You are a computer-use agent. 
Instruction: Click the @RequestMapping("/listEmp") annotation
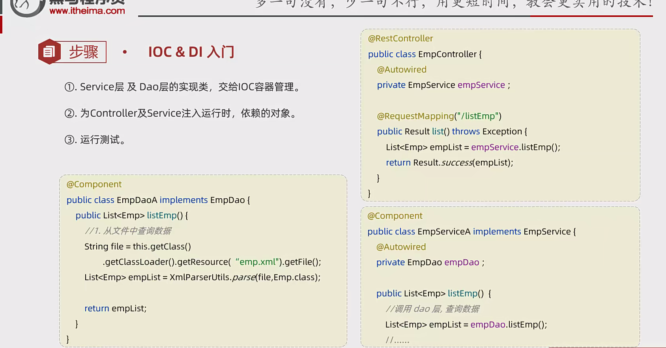point(439,116)
